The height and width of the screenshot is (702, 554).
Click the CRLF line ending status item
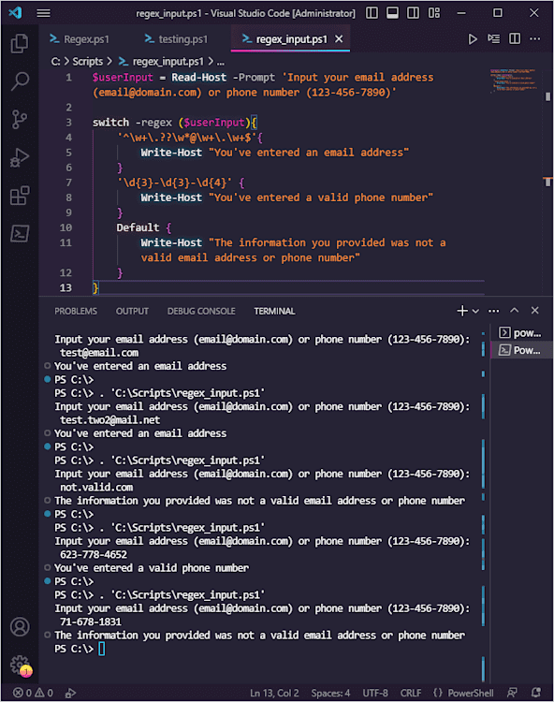(411, 693)
